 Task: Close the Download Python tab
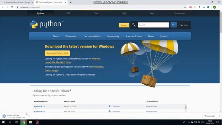(65, 2)
